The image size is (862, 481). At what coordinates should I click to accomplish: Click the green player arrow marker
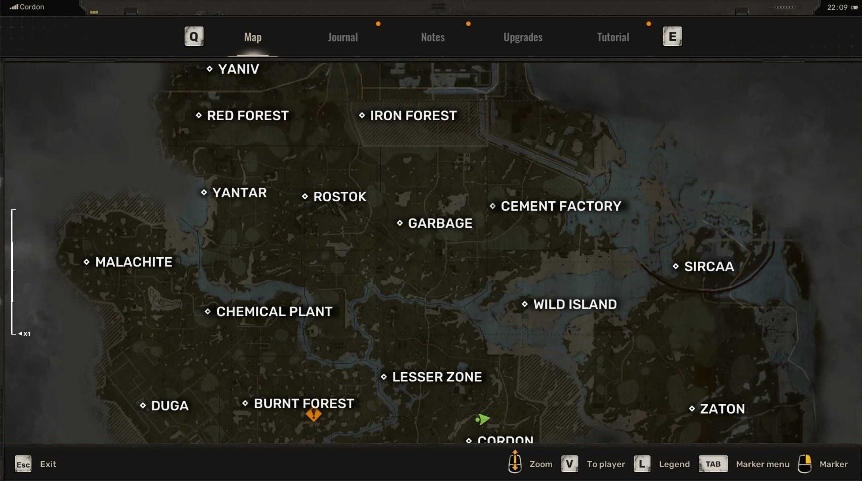(x=482, y=419)
